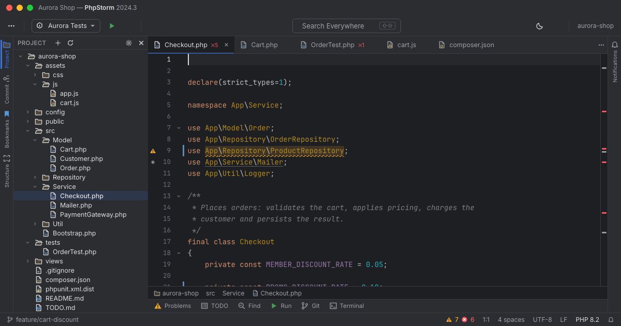Fold the use imports block
The width and height of the screenshot is (621, 326).
(179, 128)
